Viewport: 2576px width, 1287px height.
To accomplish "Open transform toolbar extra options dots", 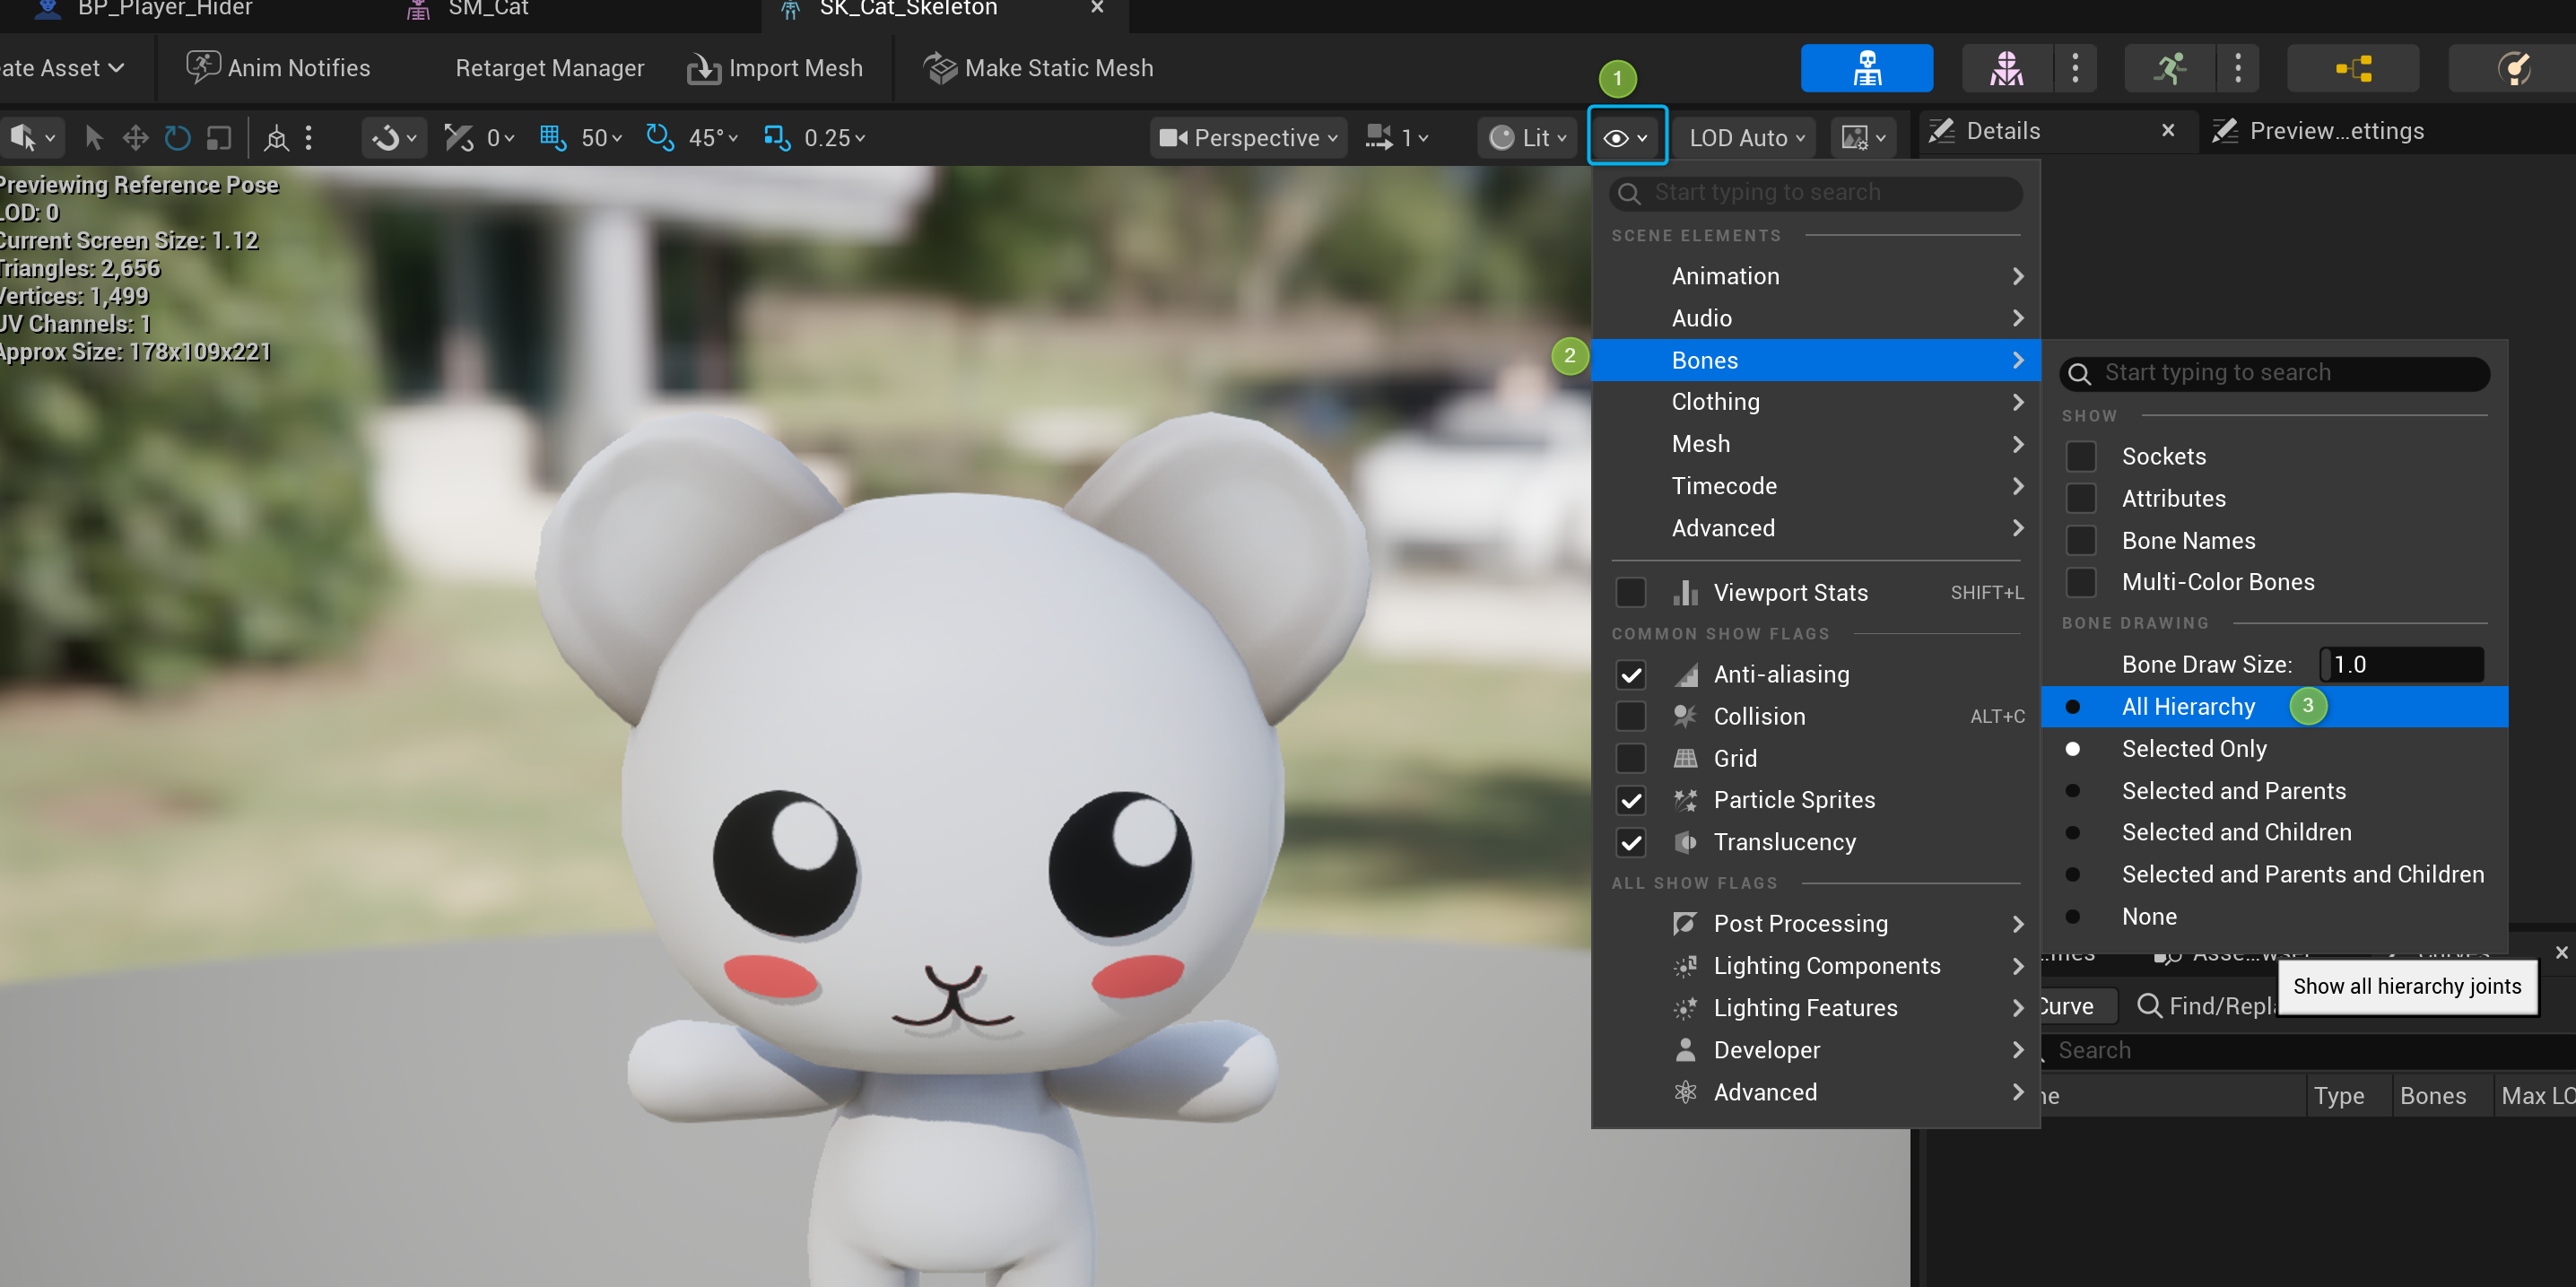I will coord(309,137).
